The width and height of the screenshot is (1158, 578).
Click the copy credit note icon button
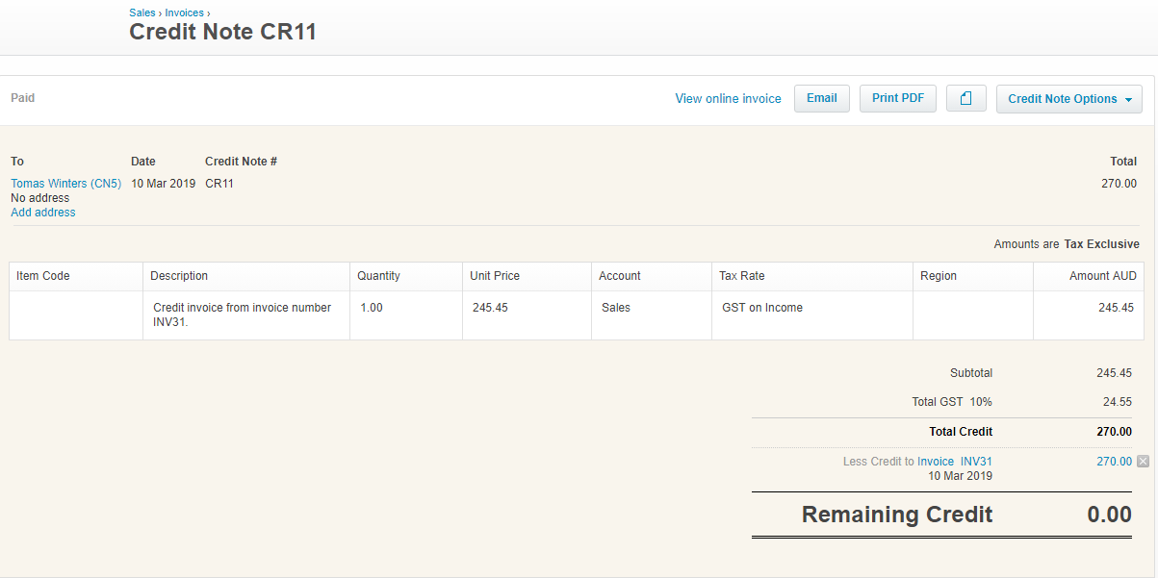click(x=965, y=99)
